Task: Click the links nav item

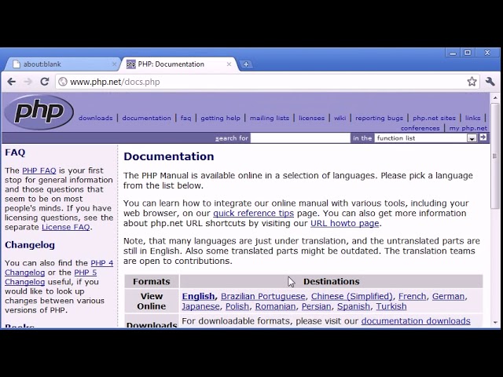Action: click(x=473, y=118)
